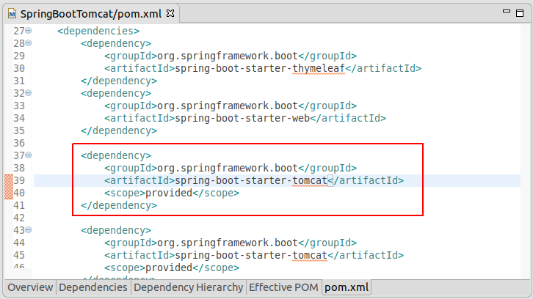Collapse the dependencies block at line 27

point(29,31)
